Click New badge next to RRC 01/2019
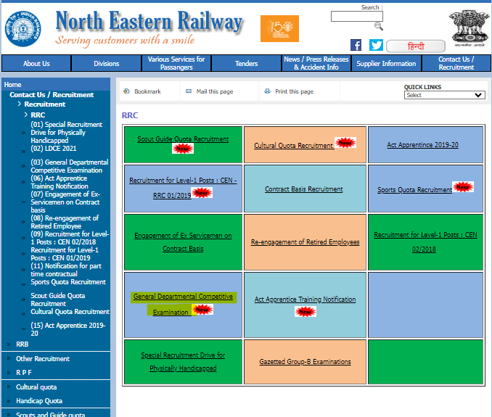Image resolution: width=492 pixels, height=417 pixels. (x=202, y=192)
